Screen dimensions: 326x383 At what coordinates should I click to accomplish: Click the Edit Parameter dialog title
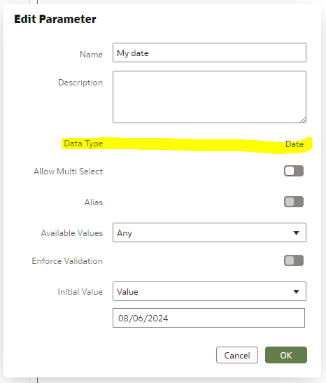(x=55, y=19)
